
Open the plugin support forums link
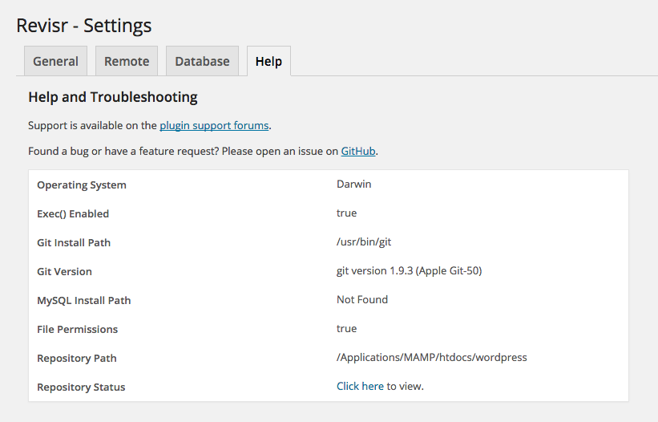214,125
